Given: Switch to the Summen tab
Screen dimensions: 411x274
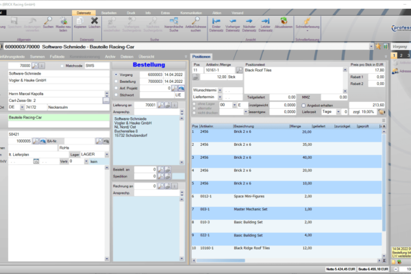Looking at the screenshot, I should 36,55.
